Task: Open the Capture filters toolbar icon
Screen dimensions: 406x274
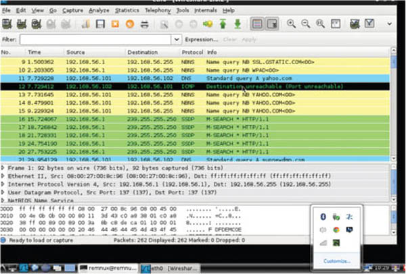Action: tap(355, 24)
